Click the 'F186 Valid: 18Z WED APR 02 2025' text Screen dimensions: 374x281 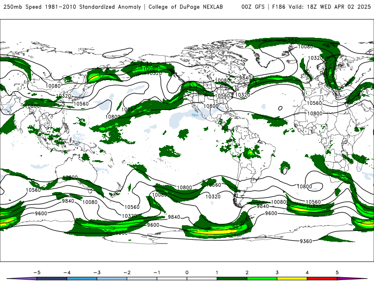pyautogui.click(x=321, y=7)
